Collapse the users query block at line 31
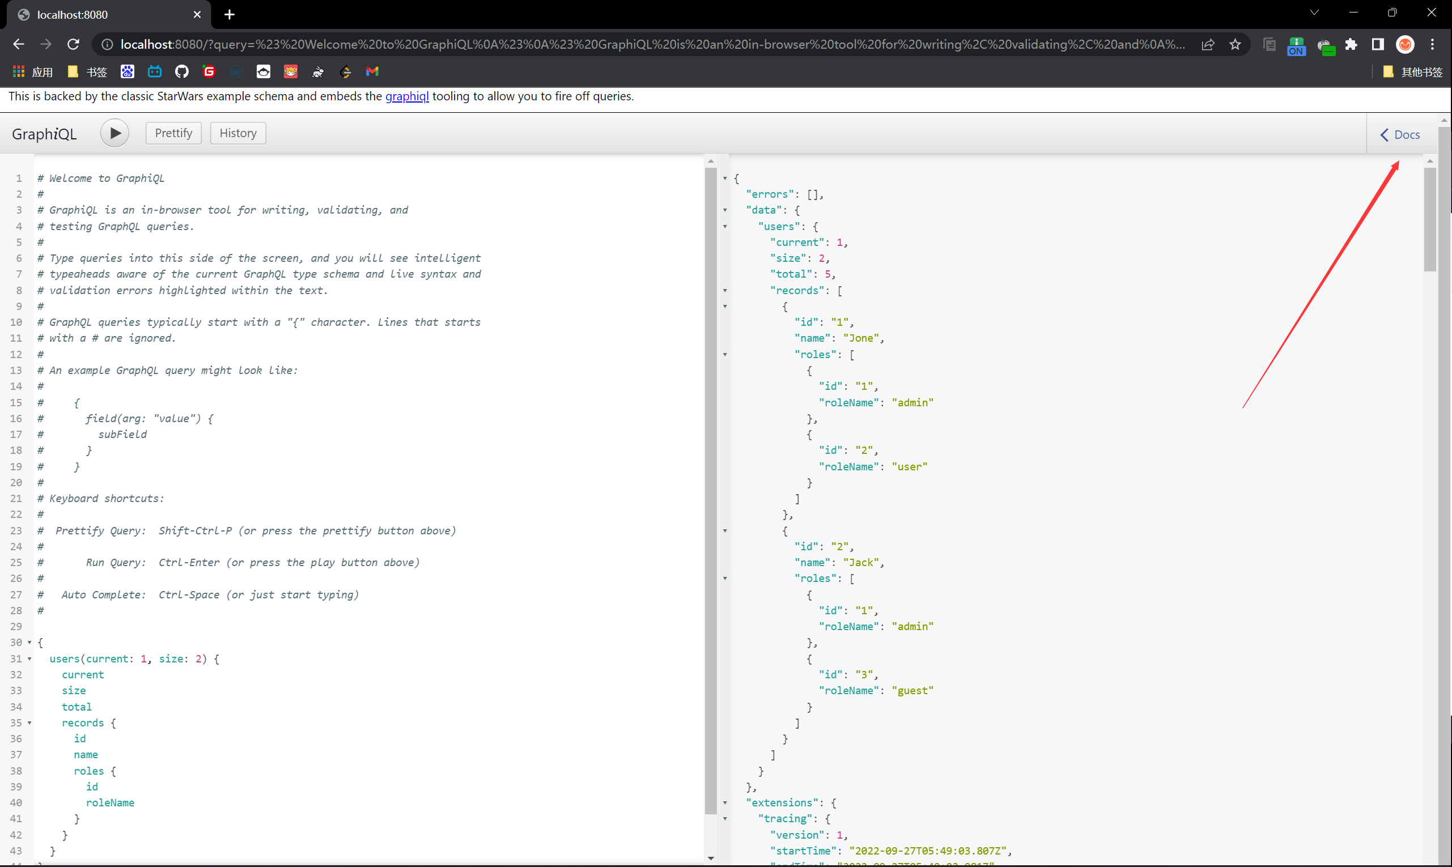 30,658
